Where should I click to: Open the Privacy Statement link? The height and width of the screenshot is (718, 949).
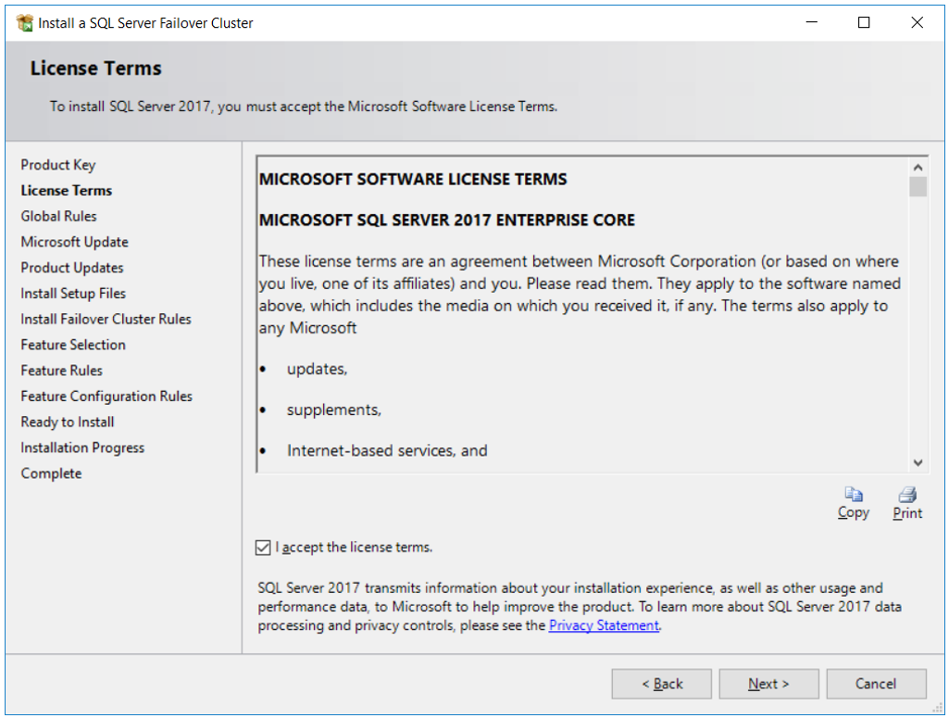point(604,625)
